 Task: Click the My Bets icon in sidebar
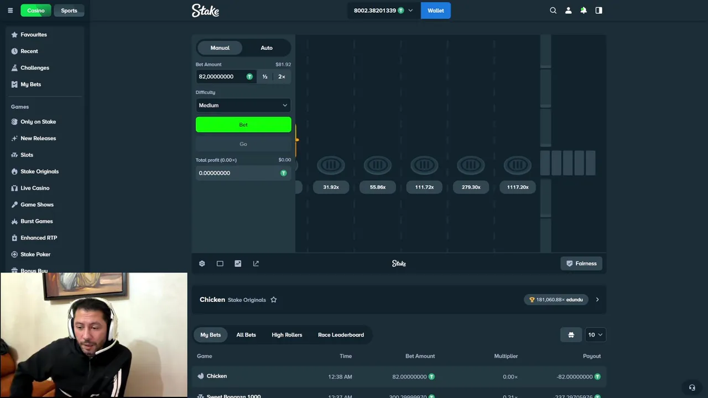click(x=15, y=85)
